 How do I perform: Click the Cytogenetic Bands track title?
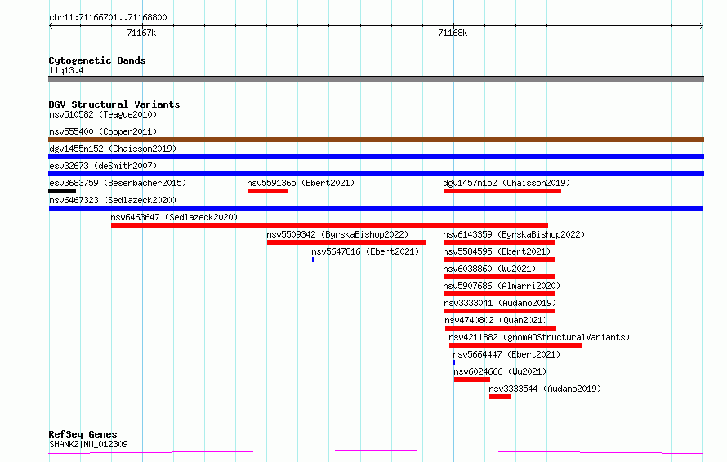(x=97, y=60)
